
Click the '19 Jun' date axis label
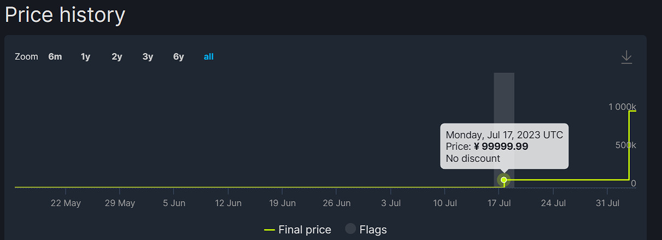[282, 203]
